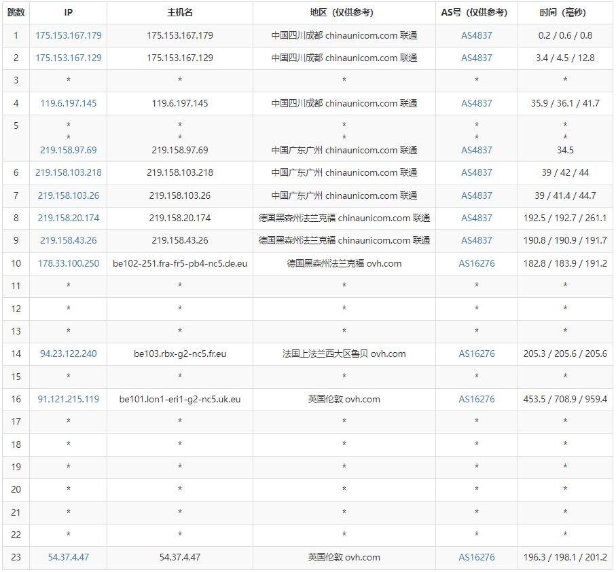Select time value 39 / 42 / 44
Screen dimensions: 616x572
pos(565,172)
